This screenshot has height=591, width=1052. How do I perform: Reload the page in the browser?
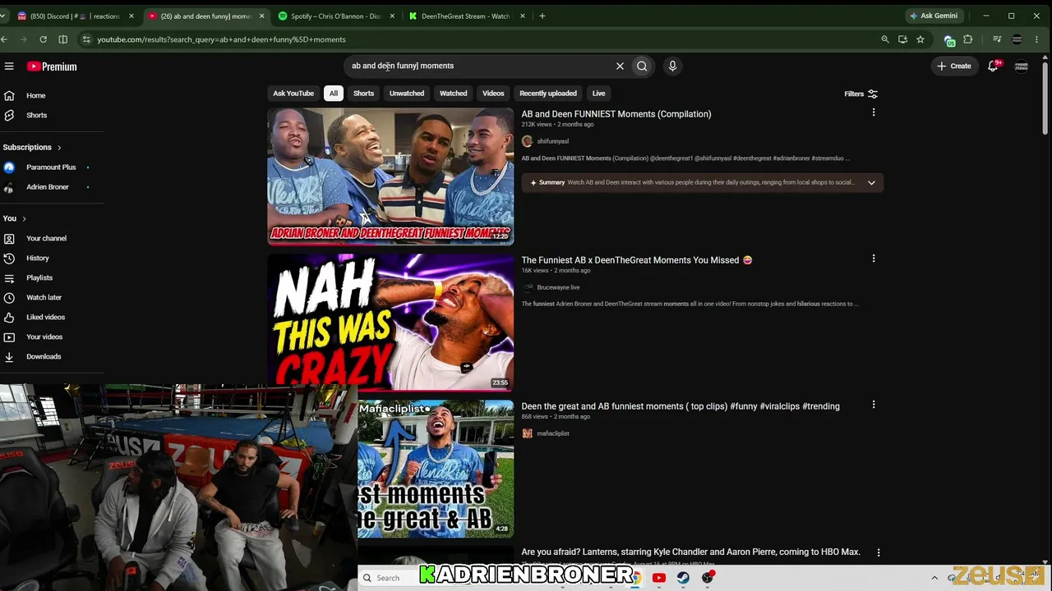[x=43, y=39]
